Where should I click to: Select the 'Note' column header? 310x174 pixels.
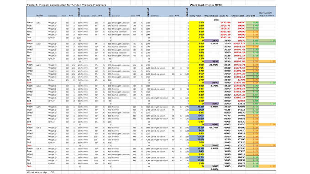coord(40,15)
